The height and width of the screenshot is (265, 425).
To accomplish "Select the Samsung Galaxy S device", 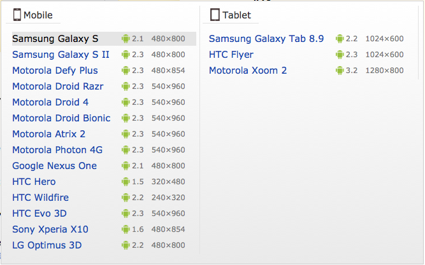I will pyautogui.click(x=55, y=39).
